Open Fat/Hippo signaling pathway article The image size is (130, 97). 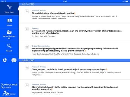pos(75,50)
